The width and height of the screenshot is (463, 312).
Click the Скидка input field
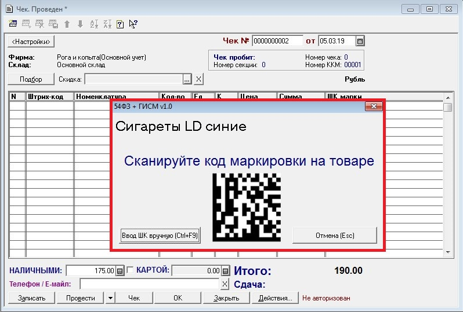133,79
